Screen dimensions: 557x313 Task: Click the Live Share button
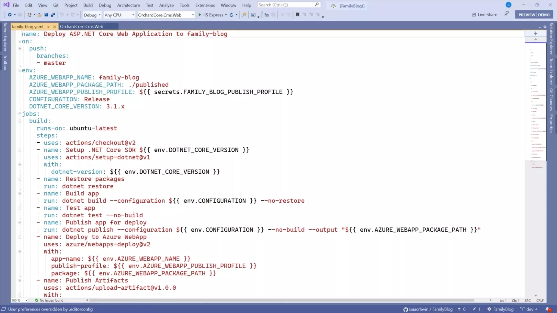point(484,15)
